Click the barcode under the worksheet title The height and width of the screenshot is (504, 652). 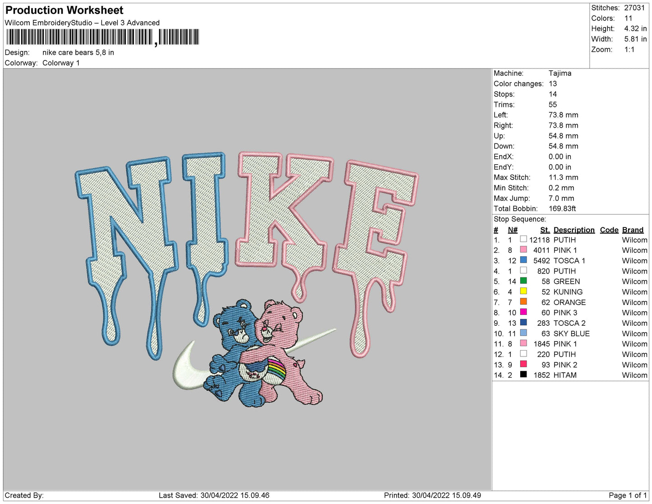tap(102, 37)
